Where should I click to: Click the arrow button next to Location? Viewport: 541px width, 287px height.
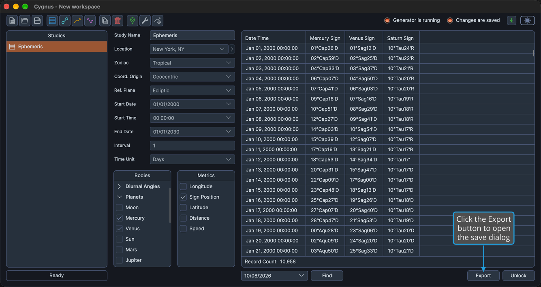(232, 49)
